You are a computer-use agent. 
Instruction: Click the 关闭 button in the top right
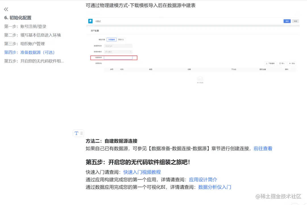(x=295, y=21)
